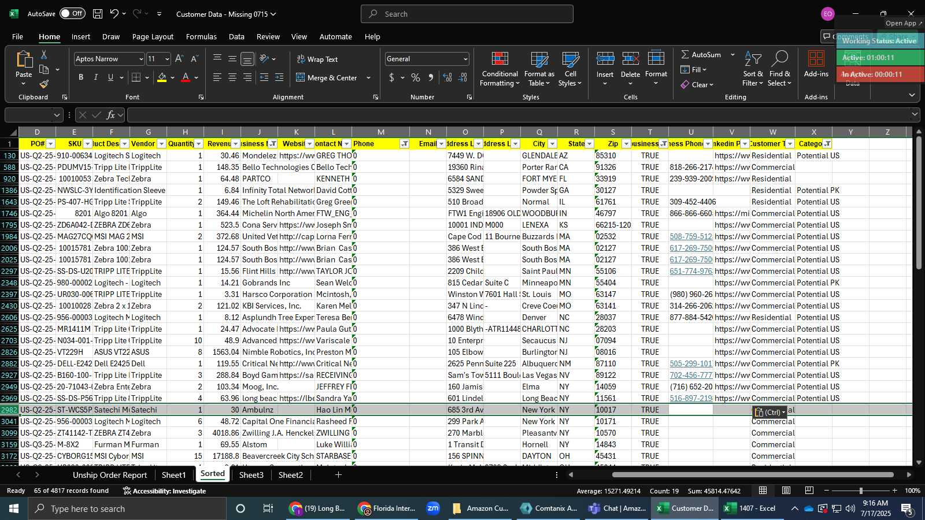Click the Increase Decimal icon

click(x=447, y=77)
